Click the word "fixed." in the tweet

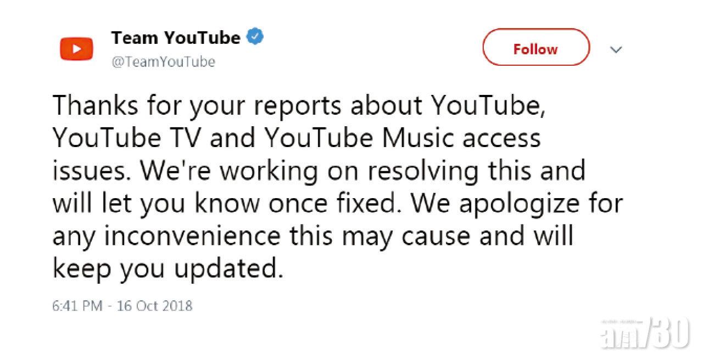pos(378,205)
